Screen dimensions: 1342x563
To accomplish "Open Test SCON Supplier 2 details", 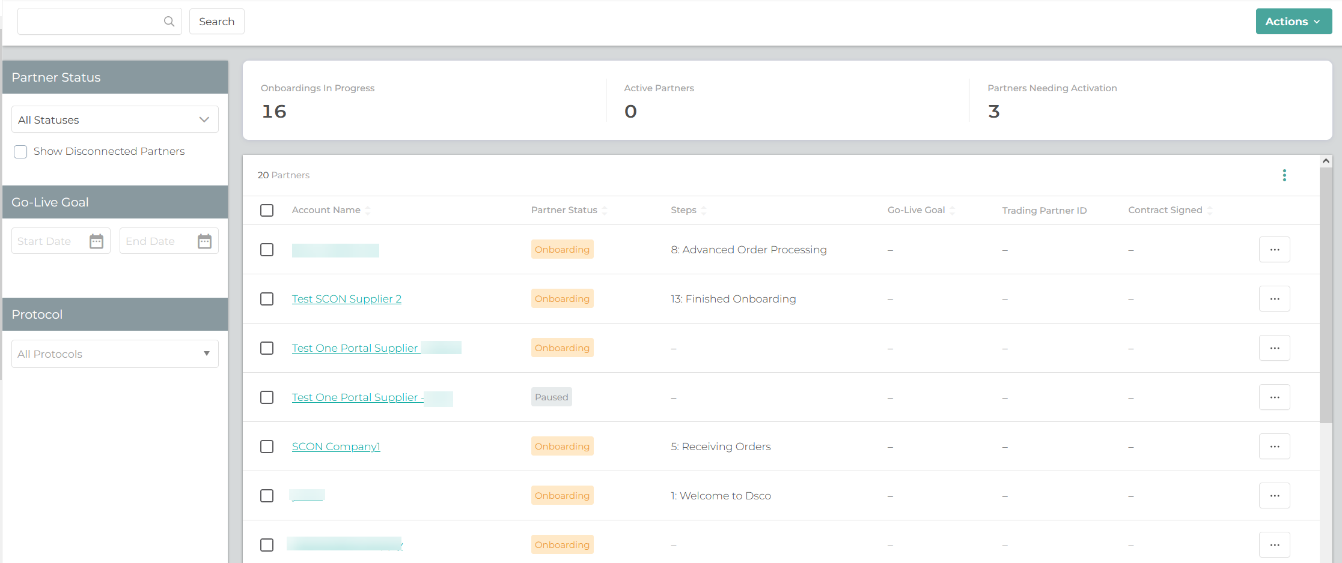I will [347, 298].
